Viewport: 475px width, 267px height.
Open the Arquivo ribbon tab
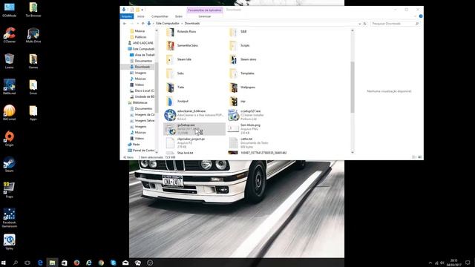[127, 16]
